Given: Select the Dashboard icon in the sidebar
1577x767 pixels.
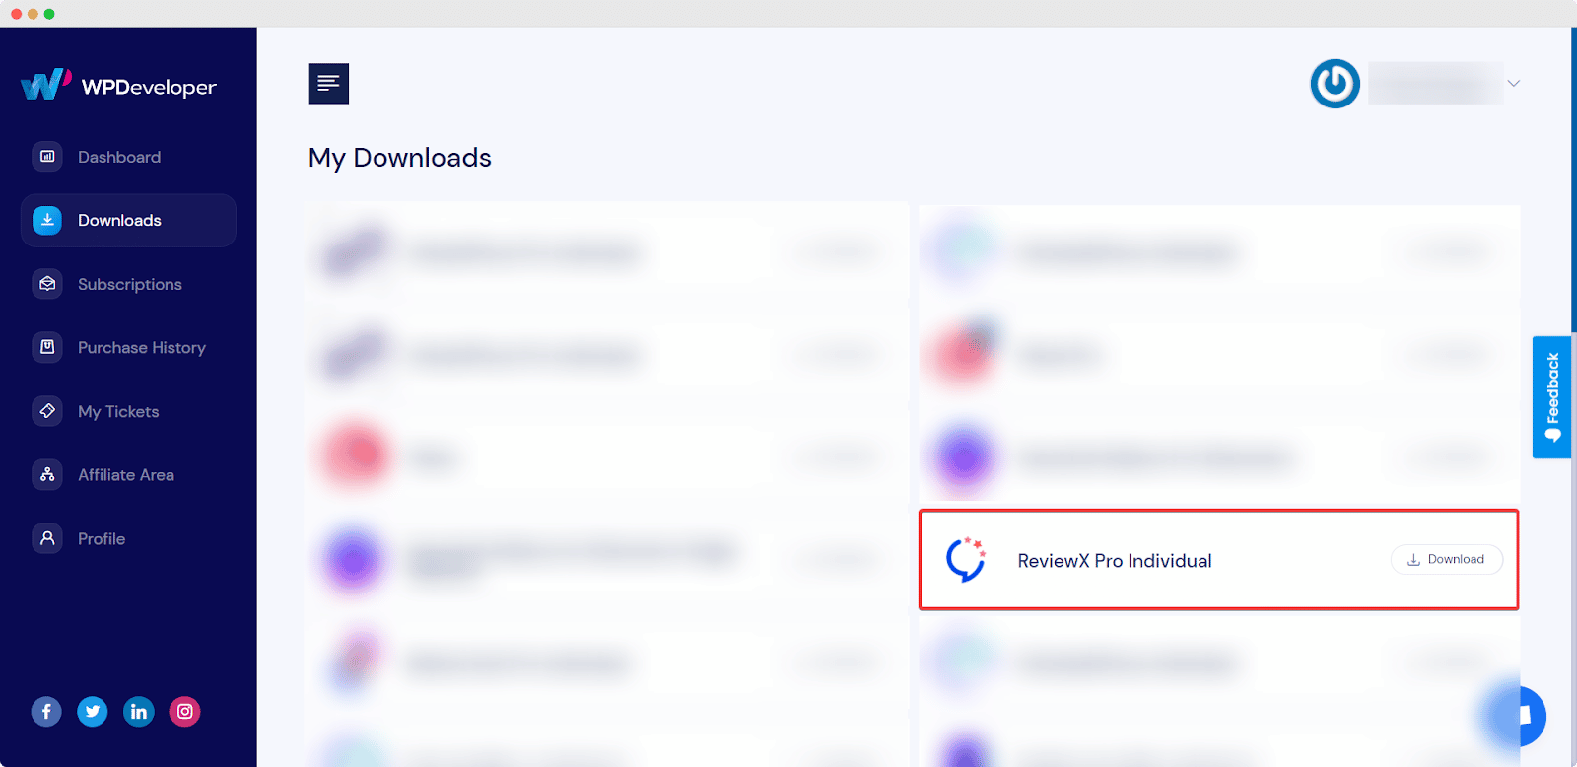Looking at the screenshot, I should pos(46,156).
